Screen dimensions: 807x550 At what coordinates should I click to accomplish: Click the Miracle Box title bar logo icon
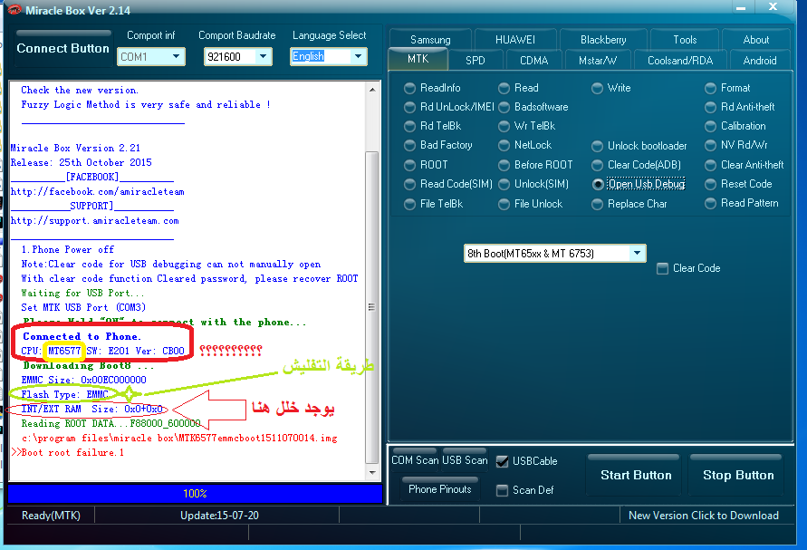14,10
